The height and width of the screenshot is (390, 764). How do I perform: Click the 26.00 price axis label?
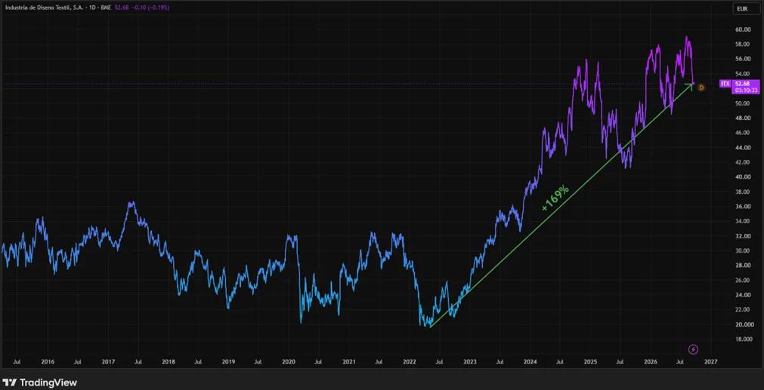[743, 280]
